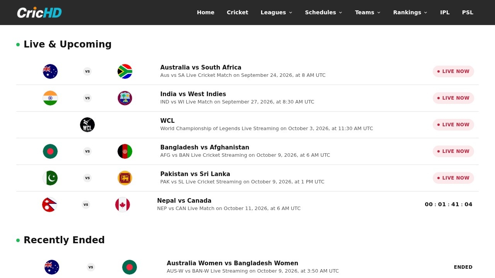Click the Bangladesh flag in Bangladesh Women row
The height and width of the screenshot is (278, 495).
pyautogui.click(x=130, y=267)
